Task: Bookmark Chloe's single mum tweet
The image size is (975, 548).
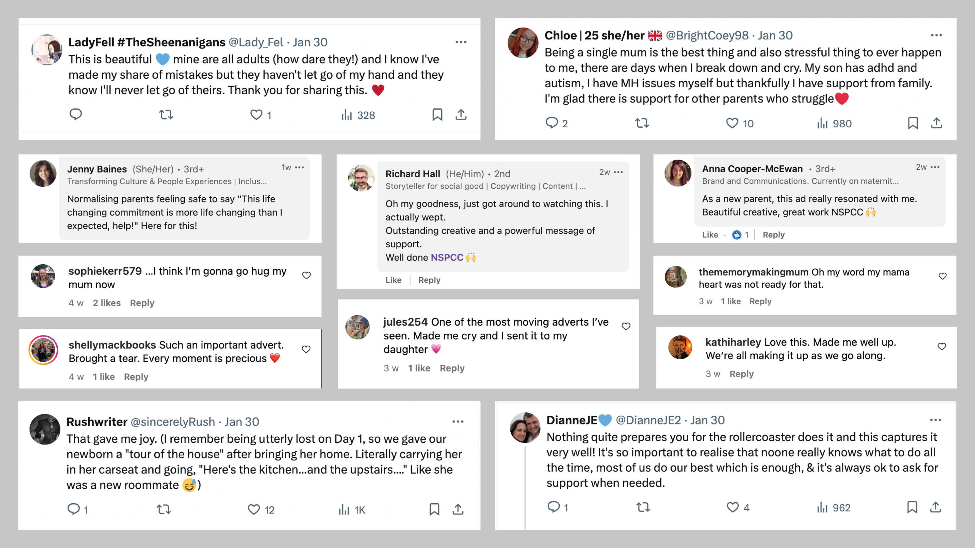Action: (913, 123)
